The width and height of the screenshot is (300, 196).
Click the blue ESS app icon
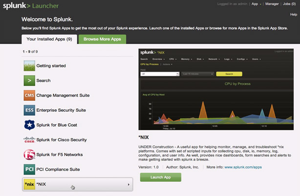pos(29,110)
